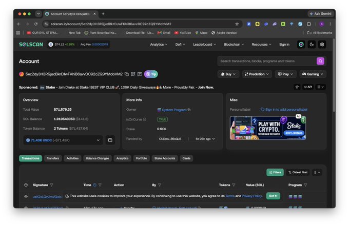Accept cookies with Got it button
This screenshot has width=349, height=226.
(x=273, y=196)
